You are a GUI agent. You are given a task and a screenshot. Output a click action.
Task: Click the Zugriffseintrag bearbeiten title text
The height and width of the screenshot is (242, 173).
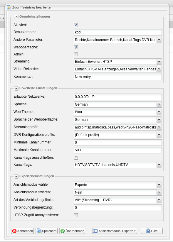32,7
